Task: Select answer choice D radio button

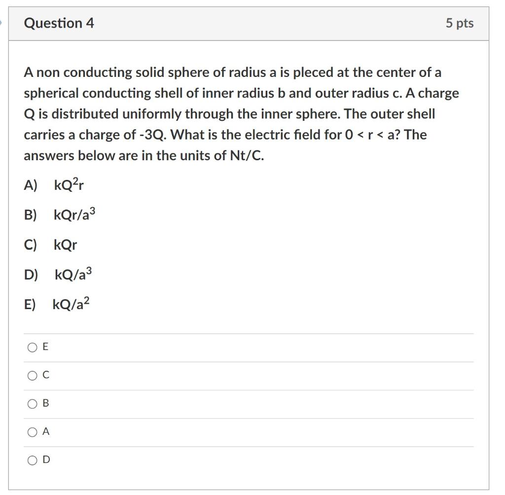Action: click(32, 460)
